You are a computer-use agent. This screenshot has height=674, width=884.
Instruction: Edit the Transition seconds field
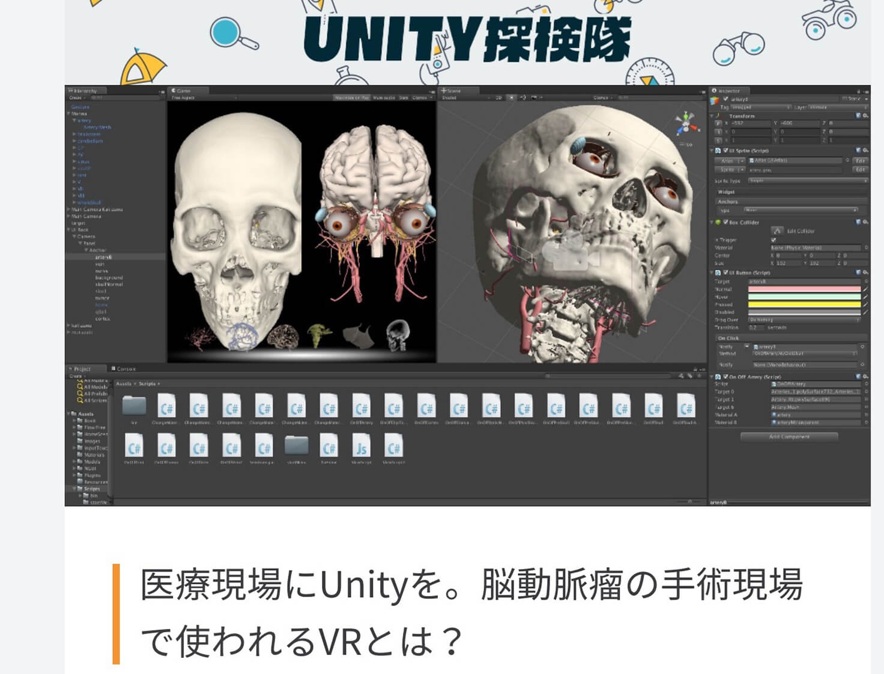pyautogui.click(x=755, y=328)
